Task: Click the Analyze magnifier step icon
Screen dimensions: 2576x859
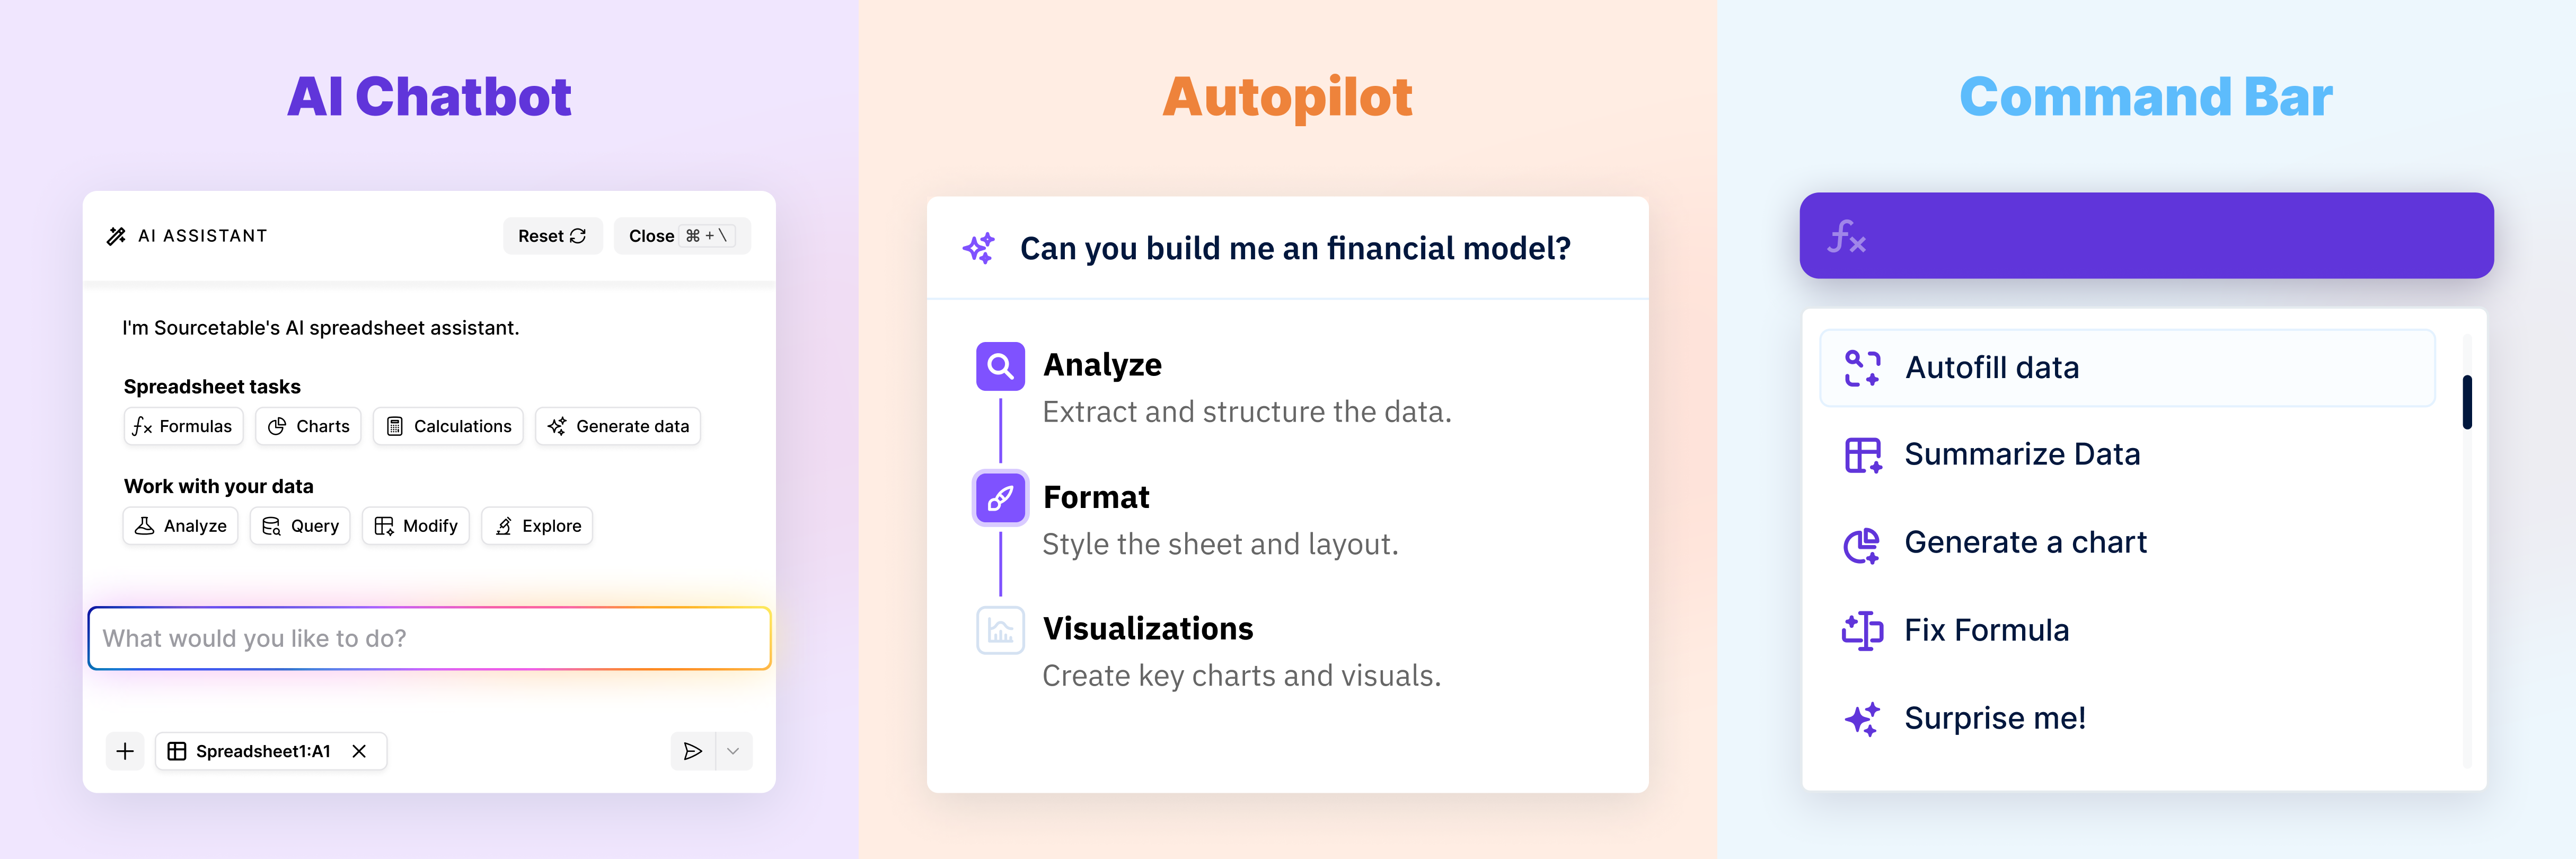Action: point(1000,367)
